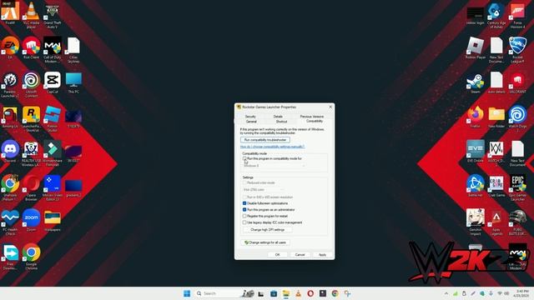Confirm with the OK button
Image resolution: width=534 pixels, height=300 pixels.
(x=277, y=255)
